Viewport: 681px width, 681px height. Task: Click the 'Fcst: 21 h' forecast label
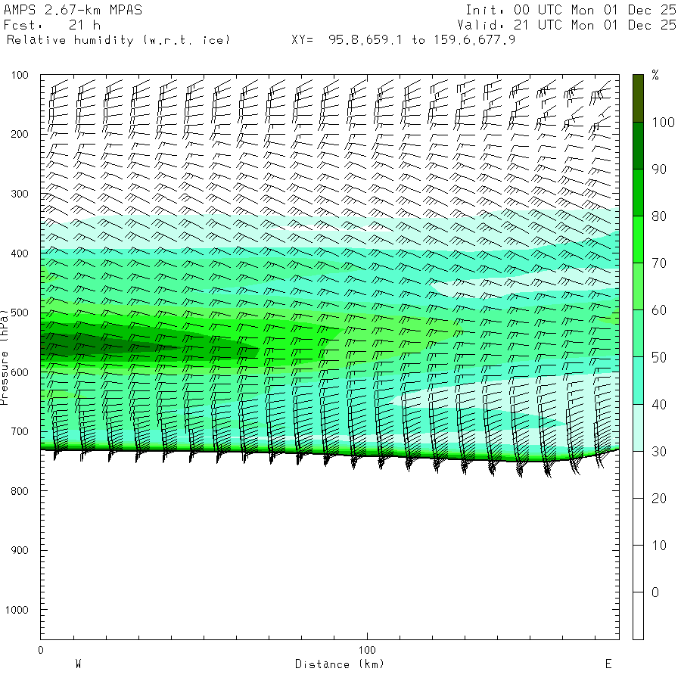(52, 25)
